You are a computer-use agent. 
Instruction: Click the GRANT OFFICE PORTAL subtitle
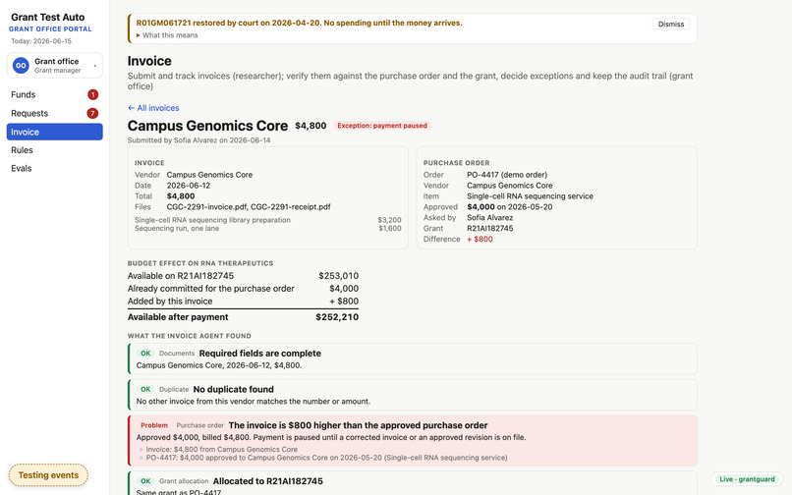pyautogui.click(x=50, y=29)
